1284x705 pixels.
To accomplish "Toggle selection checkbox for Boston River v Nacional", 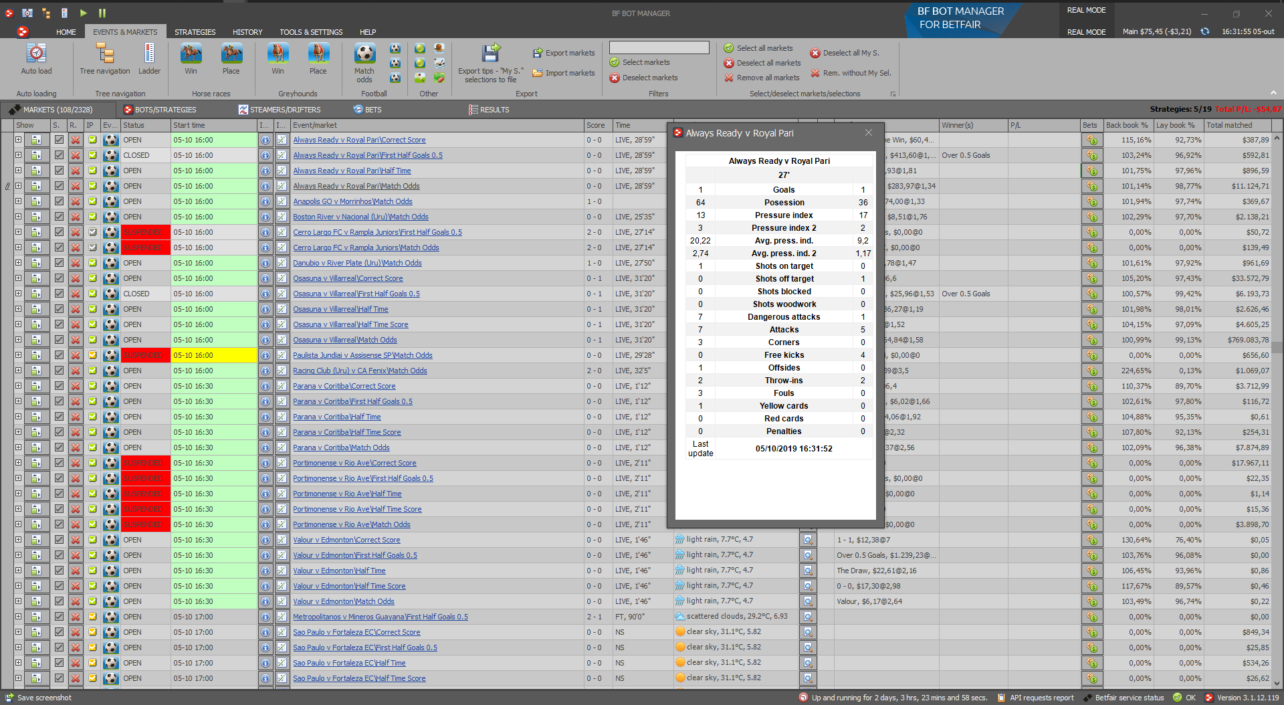I will click(x=59, y=217).
